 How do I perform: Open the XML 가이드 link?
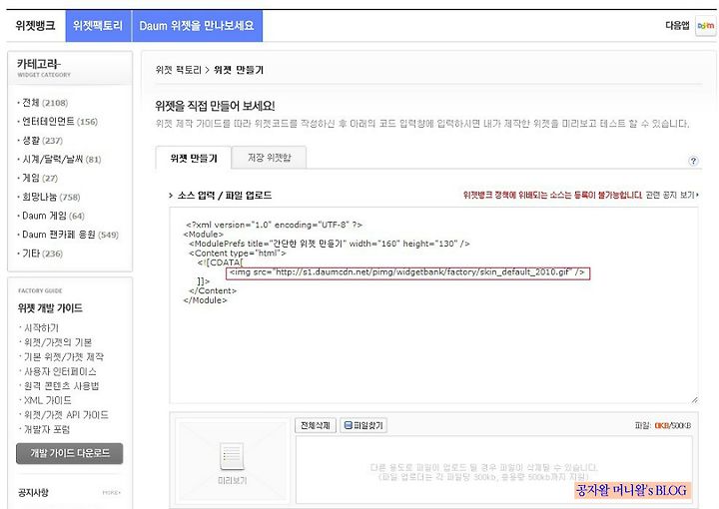(48, 400)
